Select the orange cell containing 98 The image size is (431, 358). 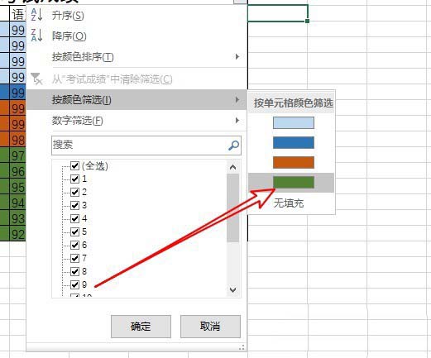click(x=17, y=140)
